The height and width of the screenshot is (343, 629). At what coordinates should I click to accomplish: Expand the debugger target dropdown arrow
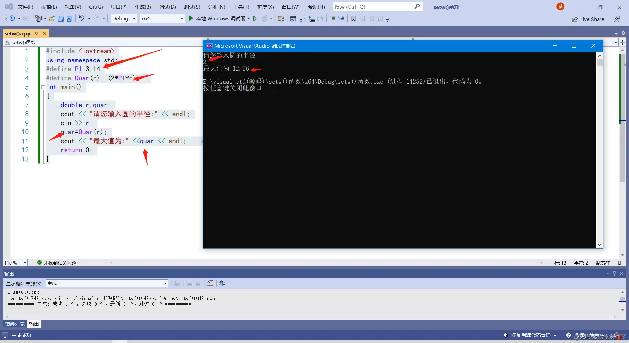tap(249, 19)
